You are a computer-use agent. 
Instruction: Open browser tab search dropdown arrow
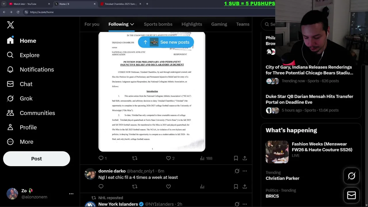[x=3, y=4]
